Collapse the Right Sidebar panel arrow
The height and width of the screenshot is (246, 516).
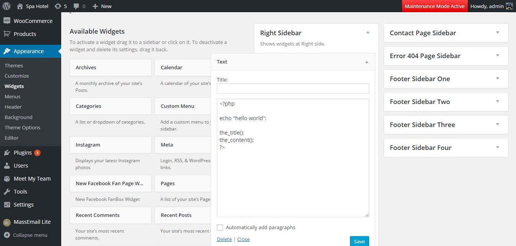coord(368,33)
